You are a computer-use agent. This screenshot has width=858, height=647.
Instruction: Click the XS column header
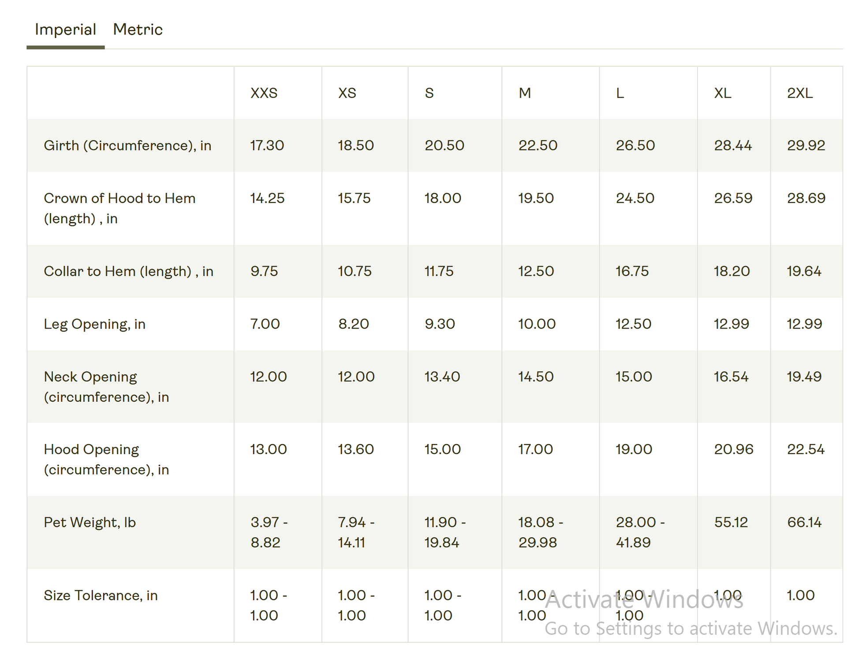347,93
